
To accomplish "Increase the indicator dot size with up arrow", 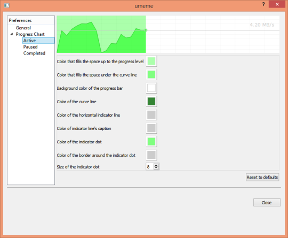I will [x=156, y=165].
